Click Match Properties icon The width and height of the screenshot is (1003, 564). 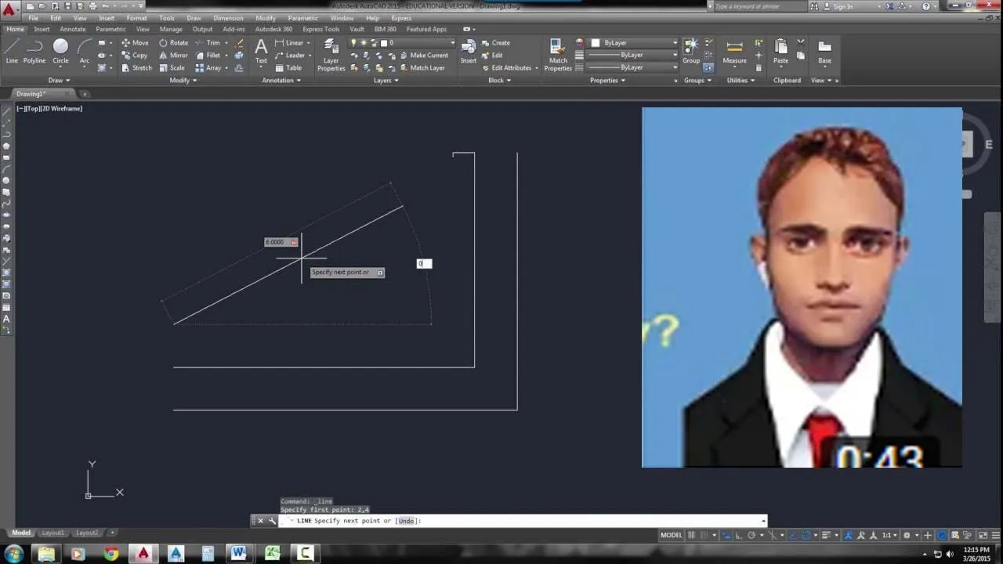pos(558,55)
